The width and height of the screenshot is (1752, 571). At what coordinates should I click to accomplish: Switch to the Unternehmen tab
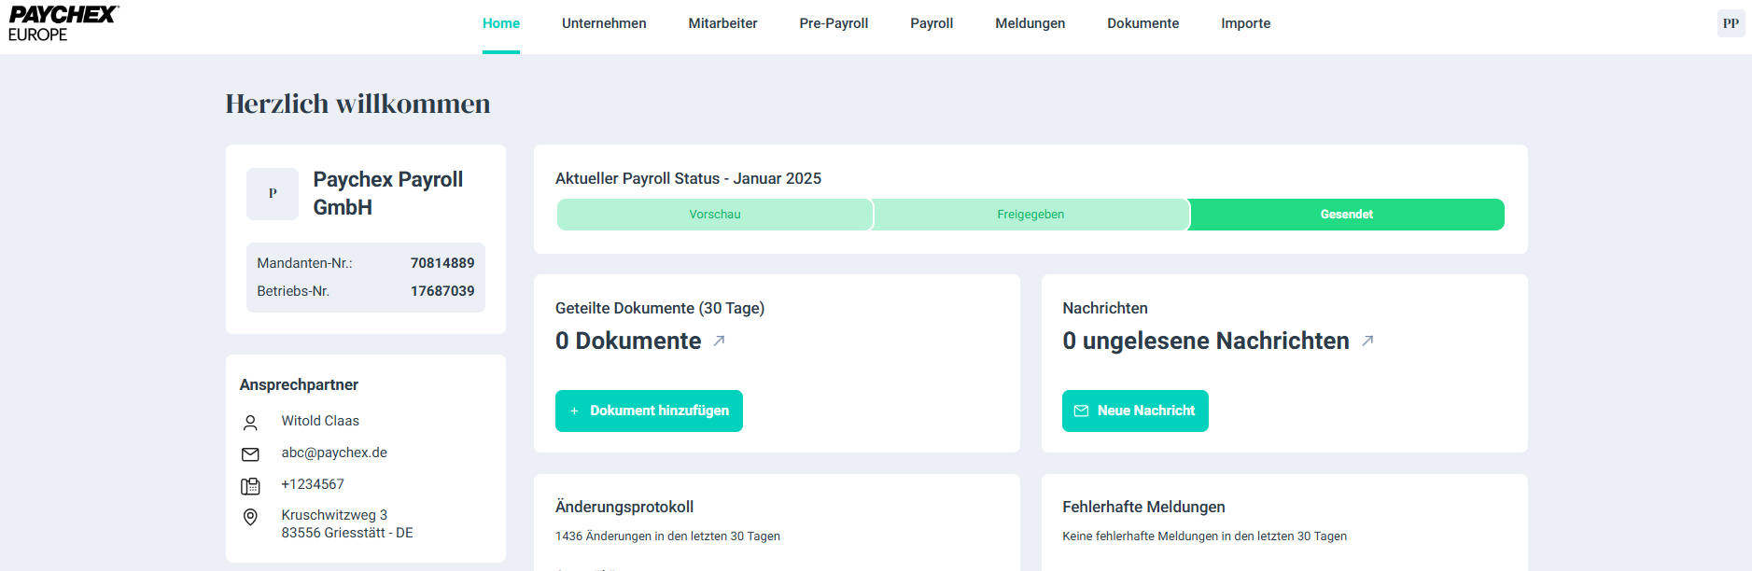[x=604, y=23]
